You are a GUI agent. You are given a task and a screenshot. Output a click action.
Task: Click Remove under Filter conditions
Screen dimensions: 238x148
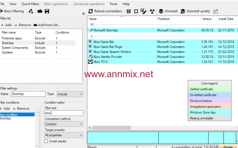(x=21, y=108)
